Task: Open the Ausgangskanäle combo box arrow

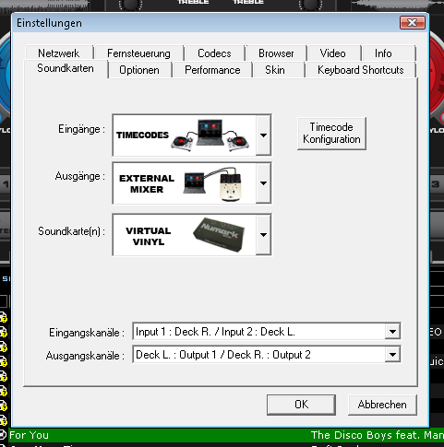Action: [392, 355]
